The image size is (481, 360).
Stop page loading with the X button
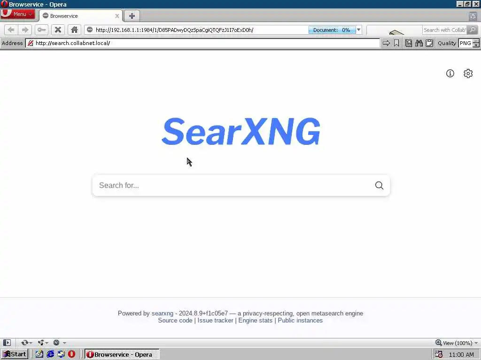click(x=58, y=30)
